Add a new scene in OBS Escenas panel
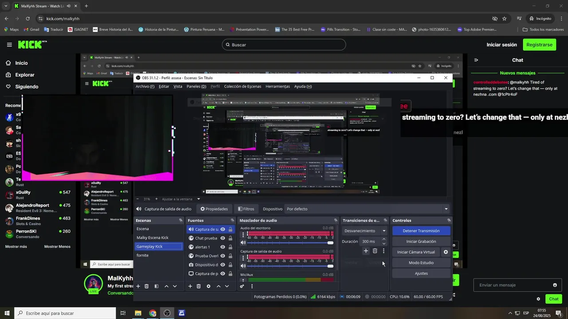The image size is (568, 319). [138, 286]
